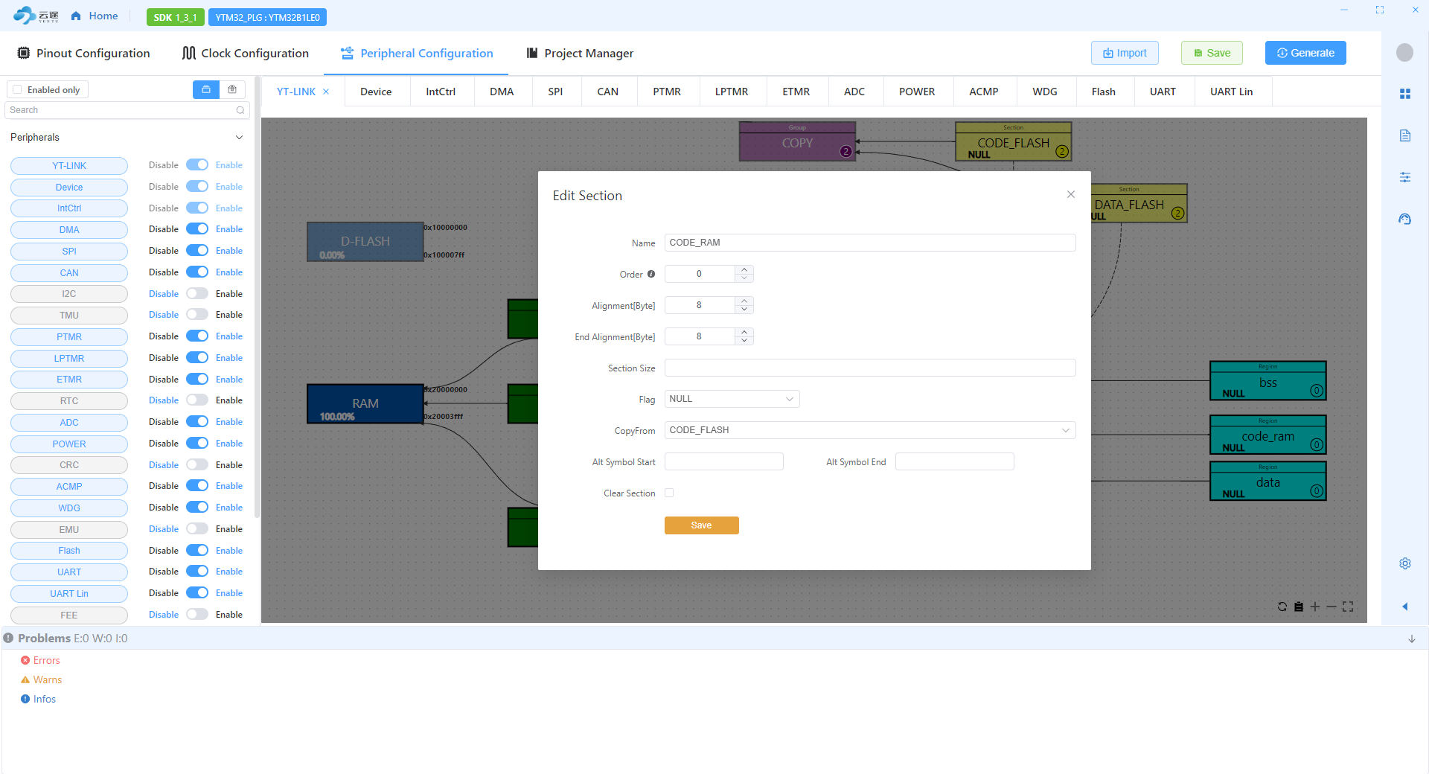
Task: Click the orange Save button in the dialog
Action: pos(701,525)
